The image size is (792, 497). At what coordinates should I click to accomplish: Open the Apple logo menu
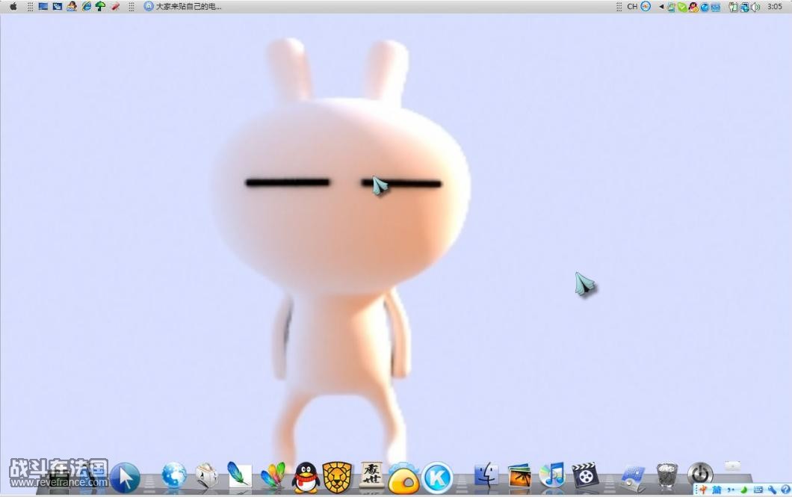coord(13,7)
